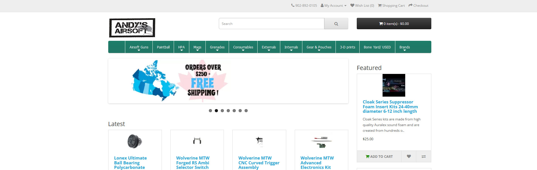Compare the Cloak Series Suppressor product
537x170 pixels.
(424, 156)
